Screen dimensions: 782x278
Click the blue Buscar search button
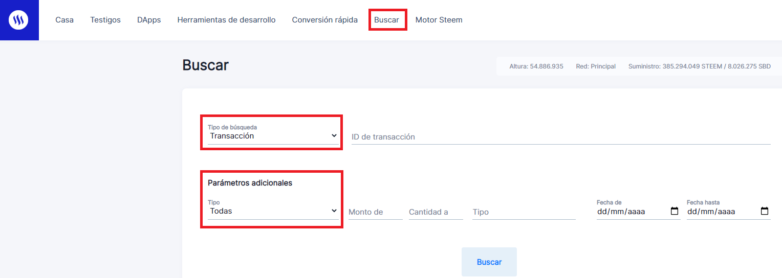[489, 262]
